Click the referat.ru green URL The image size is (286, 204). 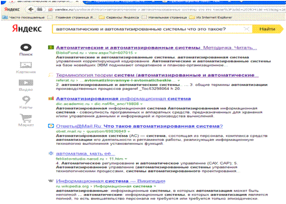(116, 80)
